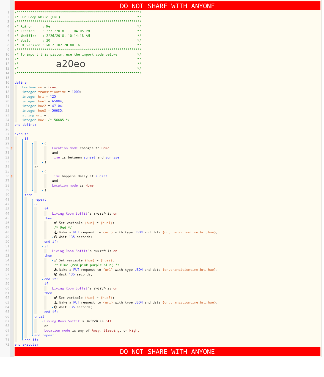The width and height of the screenshot is (324, 377).
Task: Click the /* Blue (red-pink-purple-blue) */ comment
Action: pos(87,265)
